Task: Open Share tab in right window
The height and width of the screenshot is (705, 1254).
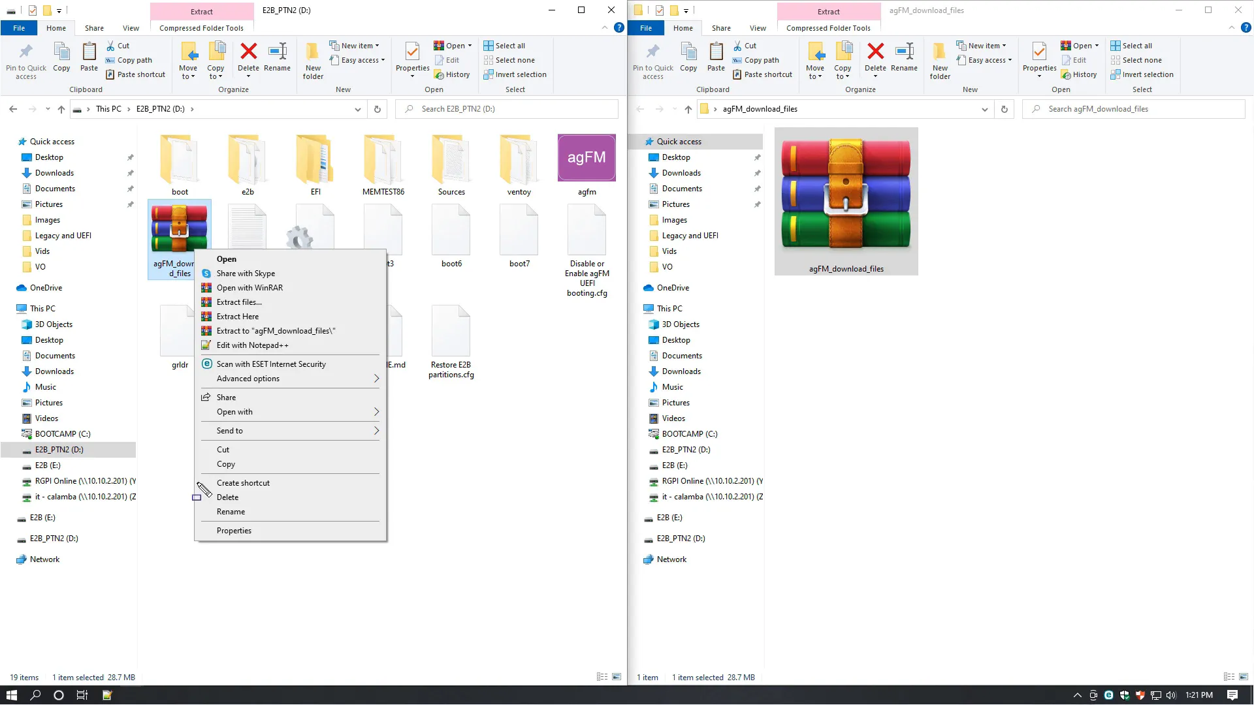Action: (x=721, y=28)
